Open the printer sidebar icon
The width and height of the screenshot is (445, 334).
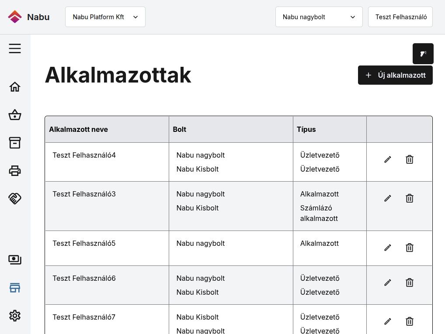point(15,171)
